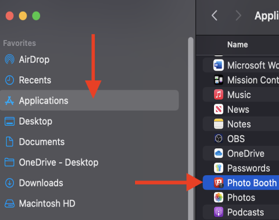Click the Favorites section heading
The width and height of the screenshot is (279, 220).
click(x=19, y=43)
